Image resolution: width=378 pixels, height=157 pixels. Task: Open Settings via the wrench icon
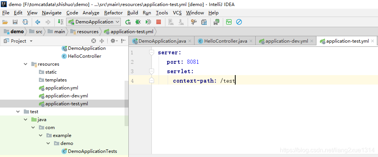[194, 22]
